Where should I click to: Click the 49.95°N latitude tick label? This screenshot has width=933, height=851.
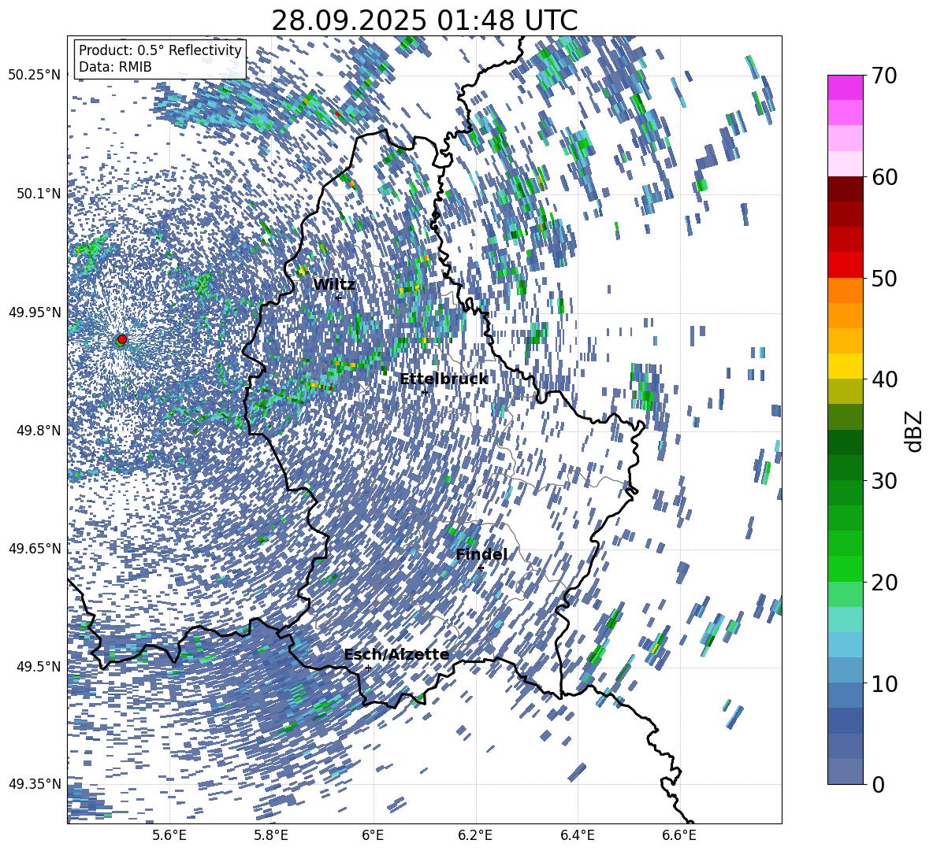click(35, 312)
